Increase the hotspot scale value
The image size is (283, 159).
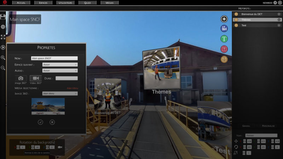click(x=244, y=152)
